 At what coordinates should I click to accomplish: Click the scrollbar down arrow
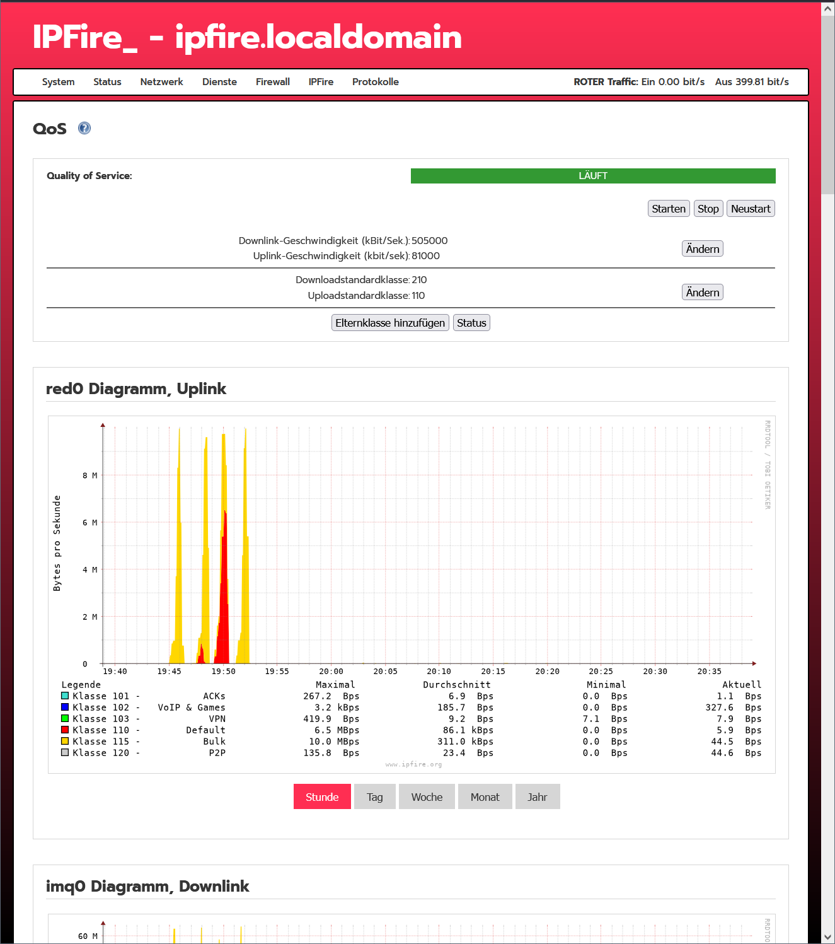828,937
